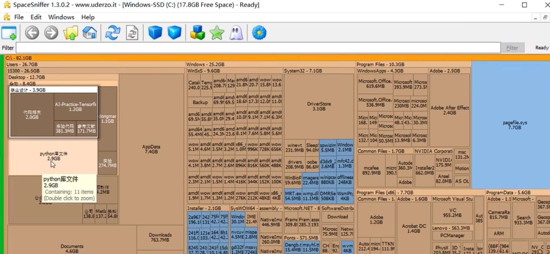The height and width of the screenshot is (254, 550).
Task: Click the green star toolbar icon
Action: 217,33
